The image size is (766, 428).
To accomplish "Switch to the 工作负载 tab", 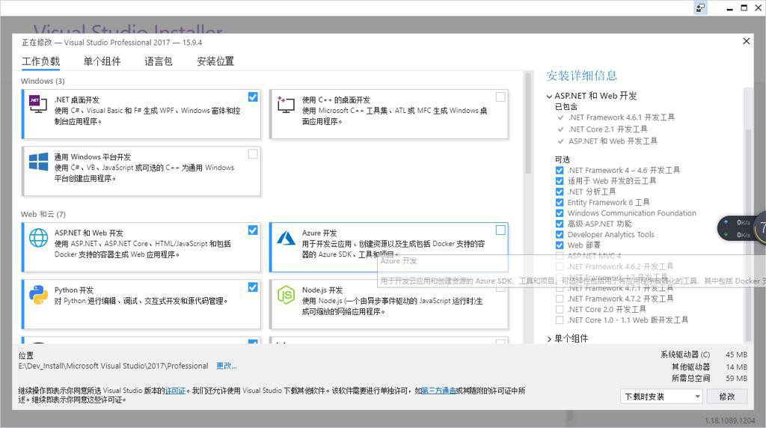I will (x=40, y=61).
